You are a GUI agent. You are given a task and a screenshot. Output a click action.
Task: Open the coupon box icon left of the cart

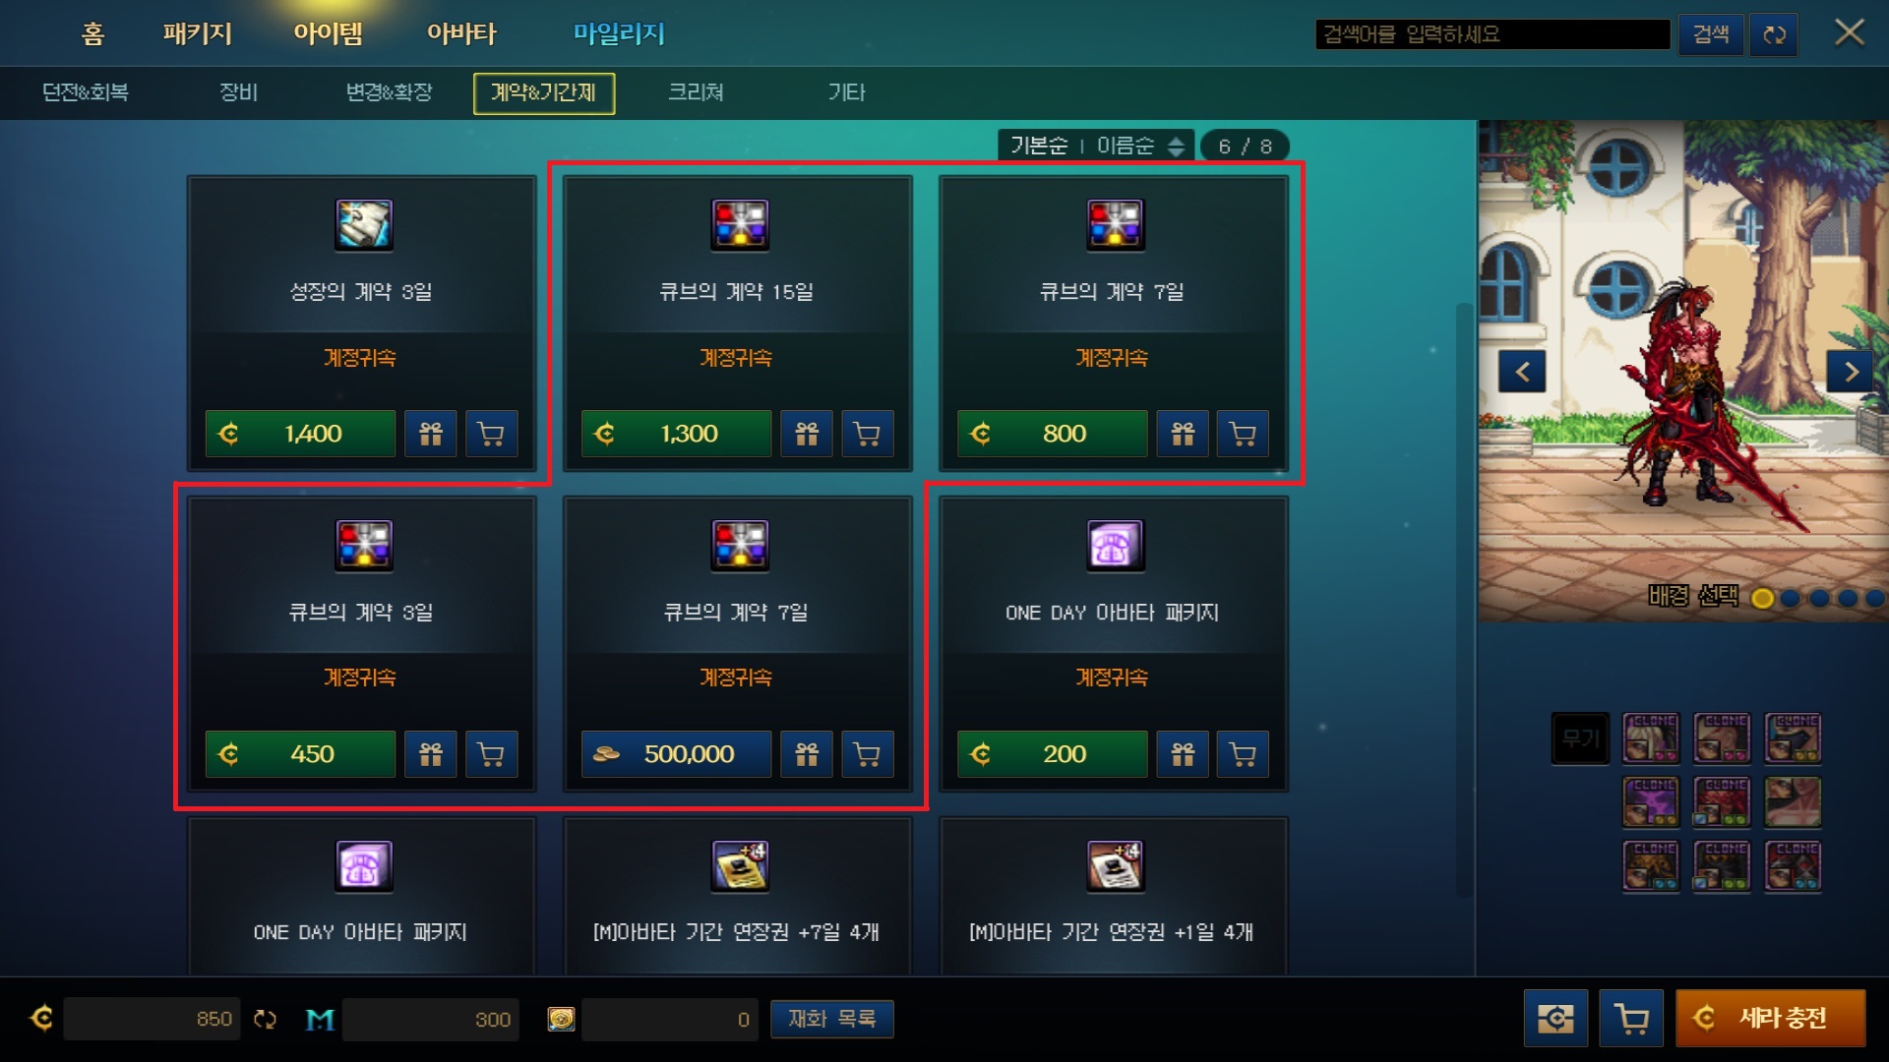point(1555,1018)
